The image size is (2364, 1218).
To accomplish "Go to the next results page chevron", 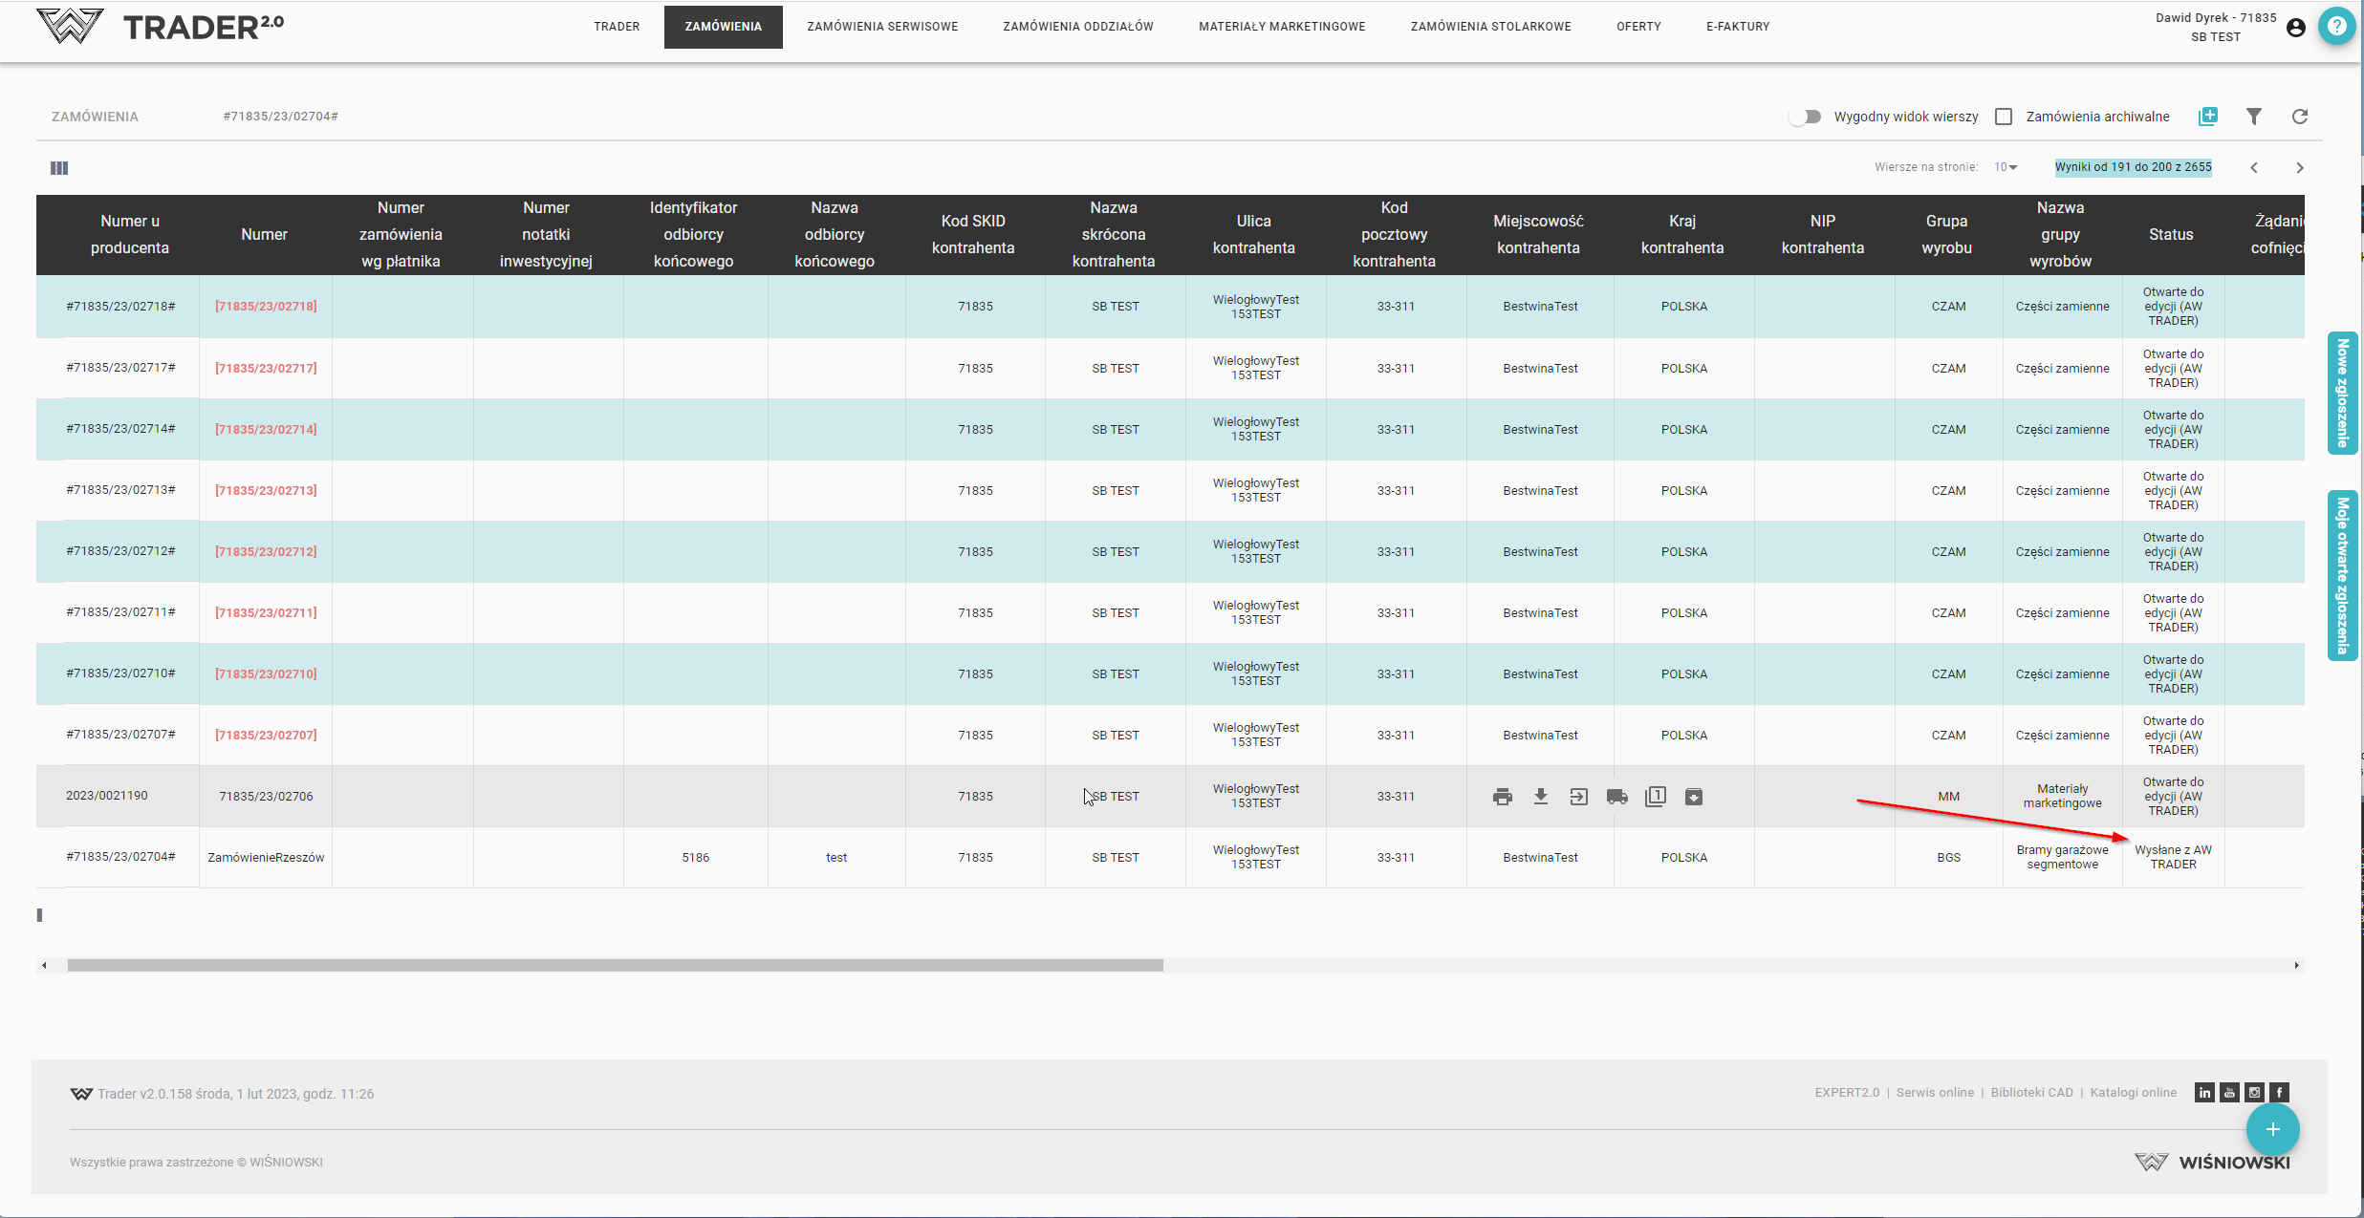I will point(2299,167).
